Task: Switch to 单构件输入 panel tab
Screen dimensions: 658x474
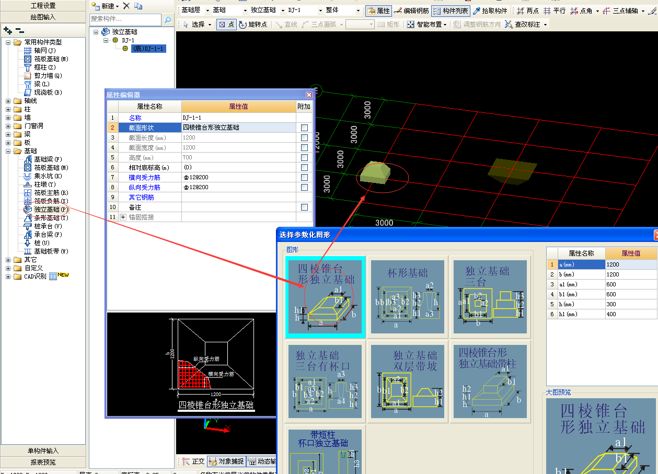Action: 43,451
